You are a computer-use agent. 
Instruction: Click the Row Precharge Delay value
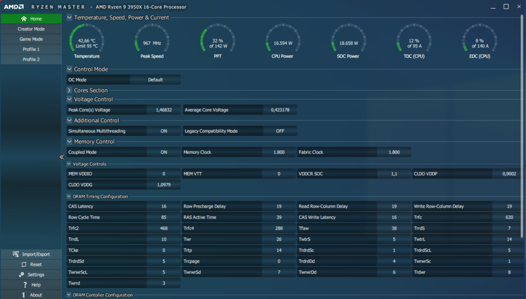click(279, 207)
